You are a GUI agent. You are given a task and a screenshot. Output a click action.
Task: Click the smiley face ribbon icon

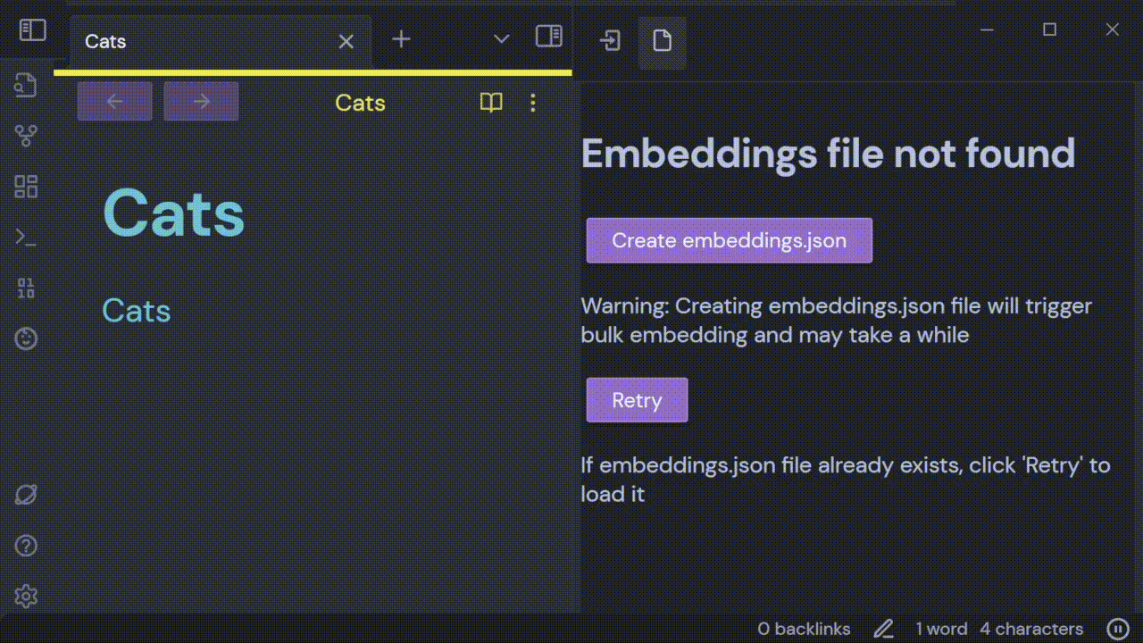[x=26, y=338]
